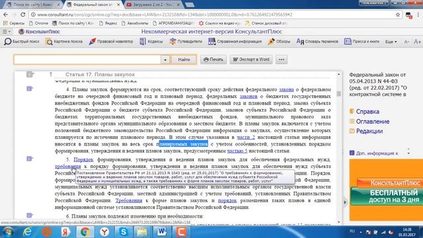423x238 pixels.
Task: Click the note icon beside paragraph 4
Action: 29,89
